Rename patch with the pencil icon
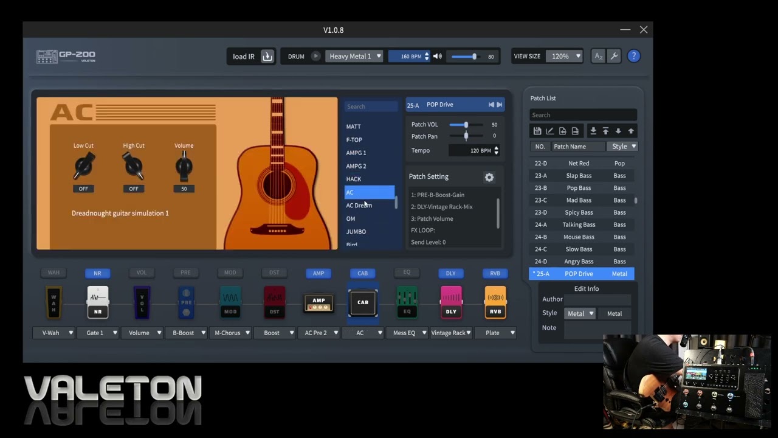 pyautogui.click(x=550, y=131)
